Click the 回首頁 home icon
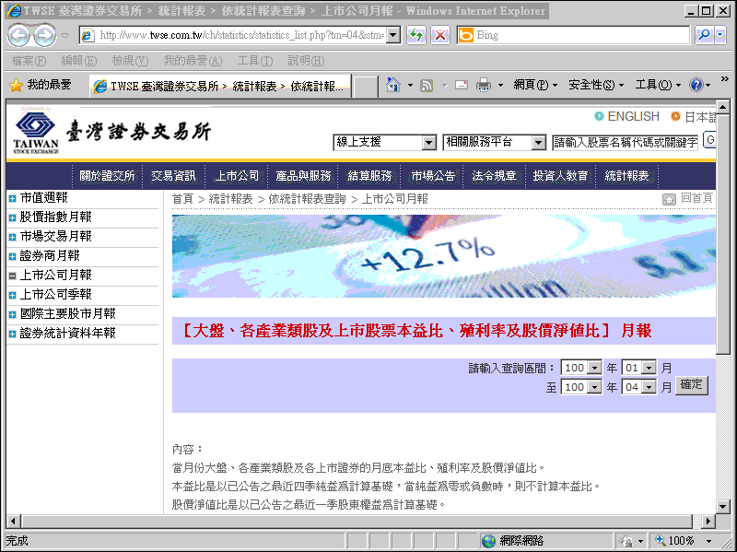737x552 pixels. [669, 199]
